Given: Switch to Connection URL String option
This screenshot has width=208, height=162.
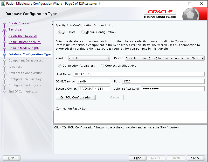Looking at the screenshot, I should (102, 66).
